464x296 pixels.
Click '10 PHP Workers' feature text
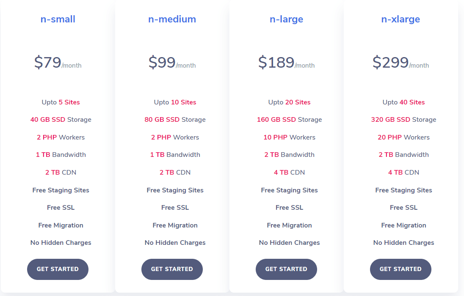coord(289,137)
